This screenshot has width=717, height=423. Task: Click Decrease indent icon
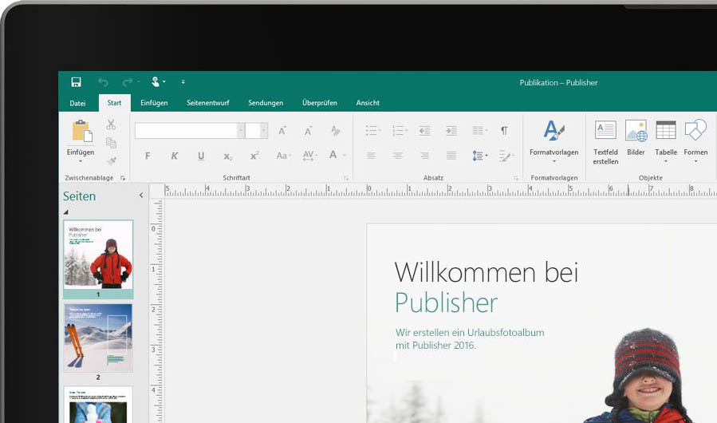pyautogui.click(x=424, y=131)
